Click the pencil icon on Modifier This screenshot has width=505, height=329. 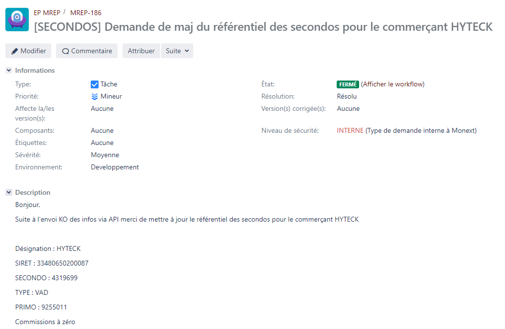[x=15, y=51]
